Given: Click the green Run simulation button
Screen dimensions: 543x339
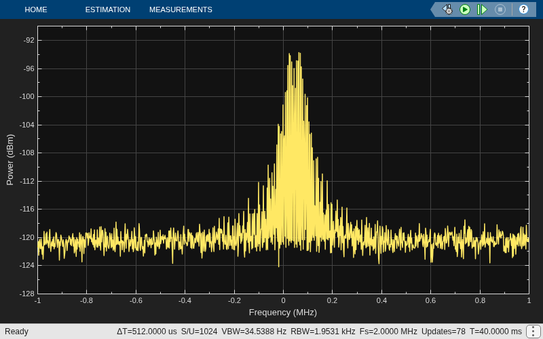Looking at the screenshot, I should click(465, 9).
